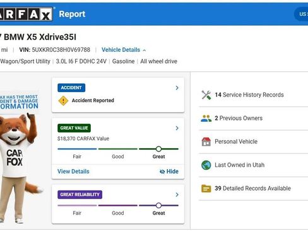
Task: Click the Car Fox mascot image
Action: click(x=19, y=169)
